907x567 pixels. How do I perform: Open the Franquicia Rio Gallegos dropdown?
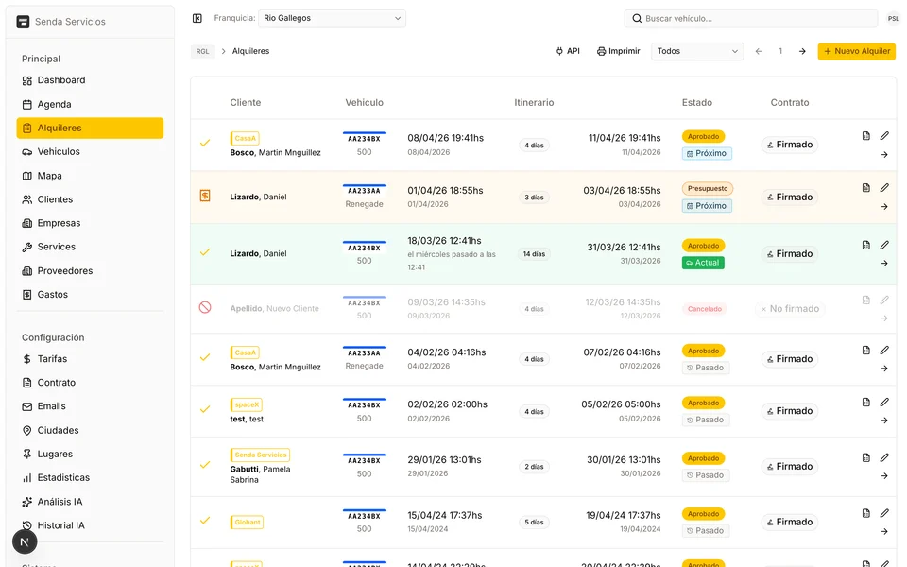click(x=332, y=18)
